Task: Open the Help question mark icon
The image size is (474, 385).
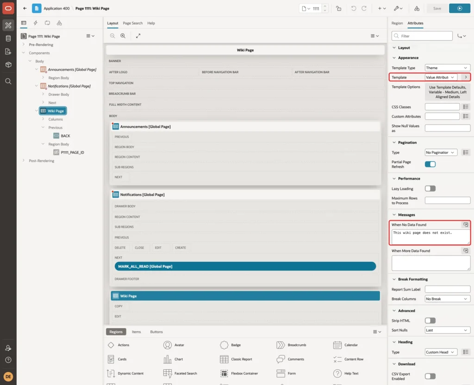Action: click(x=8, y=360)
